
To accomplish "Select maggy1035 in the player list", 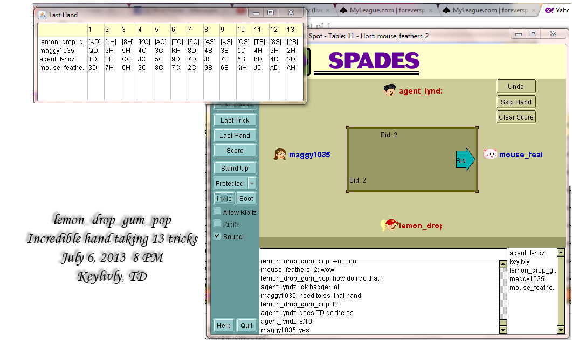I will (x=527, y=279).
